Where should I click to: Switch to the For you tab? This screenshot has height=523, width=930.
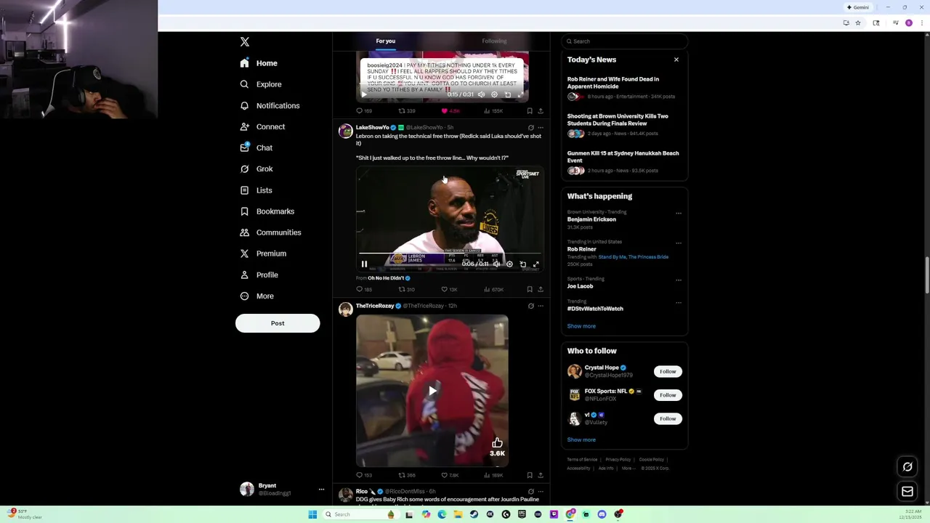pyautogui.click(x=386, y=41)
